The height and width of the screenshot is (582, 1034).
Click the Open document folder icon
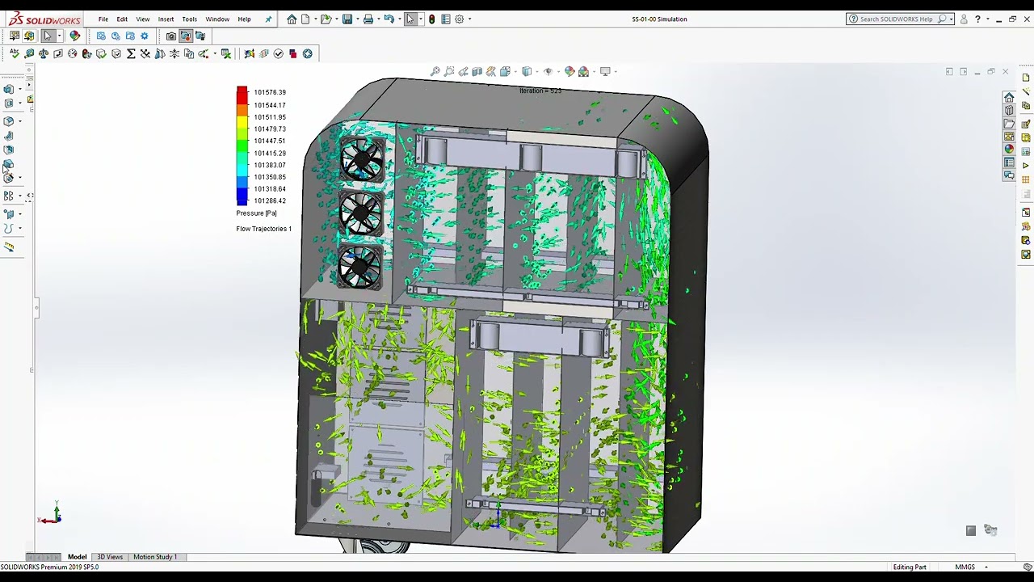[x=326, y=19]
